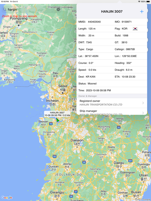Viewport: 151px width, 201px height.
Task: Click the HANJIN 3007 popup title
Action: (x=112, y=12)
